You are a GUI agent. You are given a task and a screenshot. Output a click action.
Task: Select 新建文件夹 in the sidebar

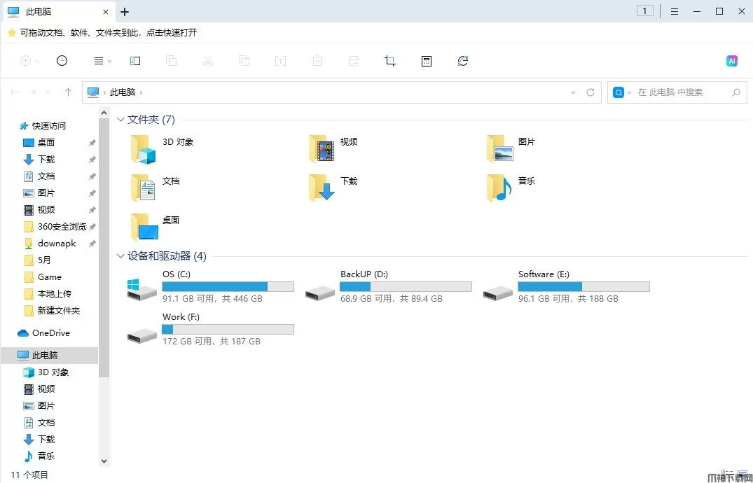coord(52,311)
